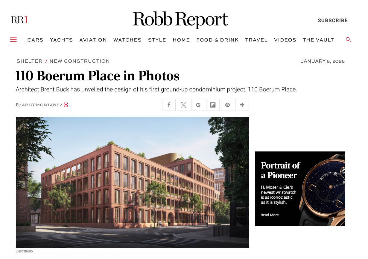Viewport: 368px width, 259px height.
Task: Open the RR1 logo link
Action: (x=19, y=20)
